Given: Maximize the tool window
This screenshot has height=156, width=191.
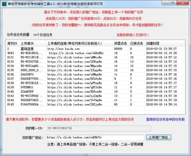Looking at the screenshot, I should (x=173, y=3).
